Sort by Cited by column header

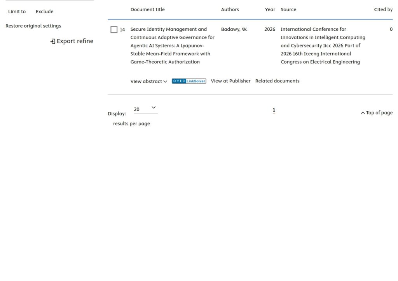click(x=383, y=9)
